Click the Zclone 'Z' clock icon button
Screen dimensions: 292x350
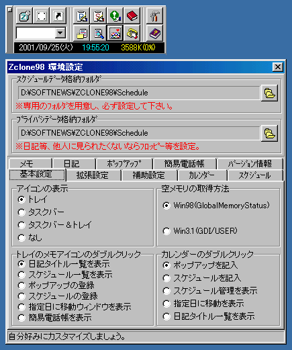(24, 15)
